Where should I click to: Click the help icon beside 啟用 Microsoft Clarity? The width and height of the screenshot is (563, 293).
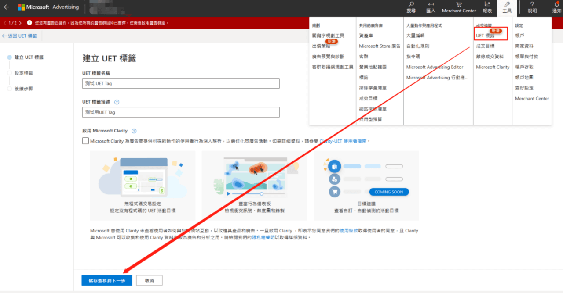134,131
